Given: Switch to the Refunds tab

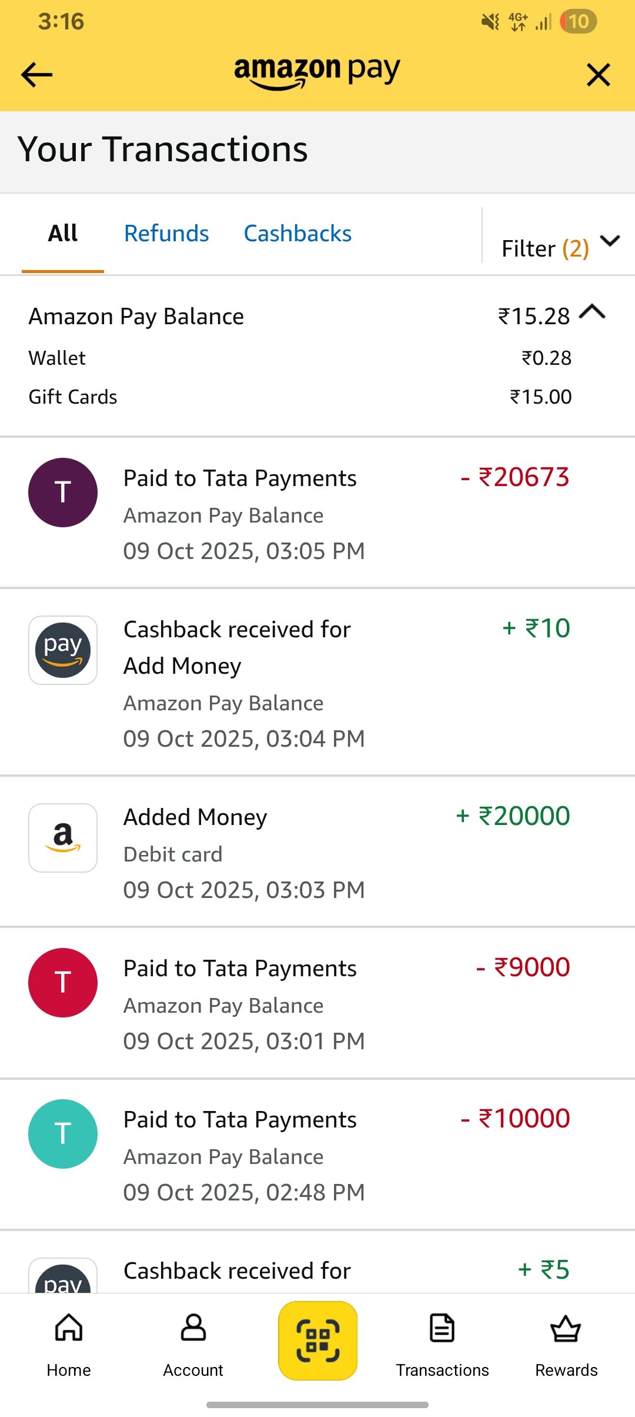Looking at the screenshot, I should (166, 234).
